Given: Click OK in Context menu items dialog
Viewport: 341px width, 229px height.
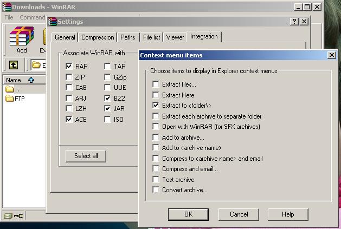Looking at the screenshot, I should (x=188, y=214).
